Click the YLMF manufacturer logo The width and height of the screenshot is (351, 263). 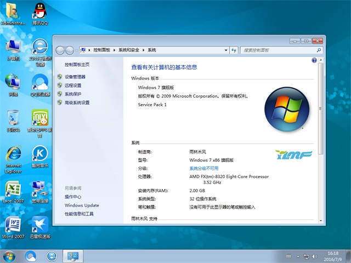click(x=293, y=155)
